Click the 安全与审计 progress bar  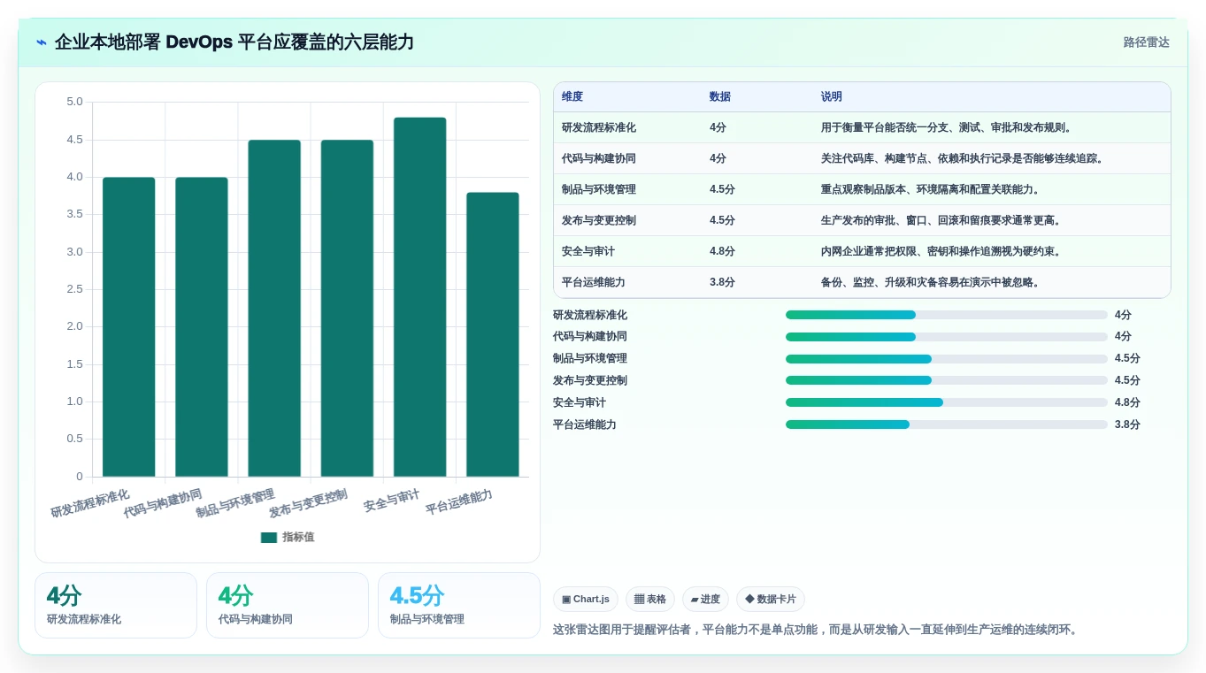pos(947,402)
